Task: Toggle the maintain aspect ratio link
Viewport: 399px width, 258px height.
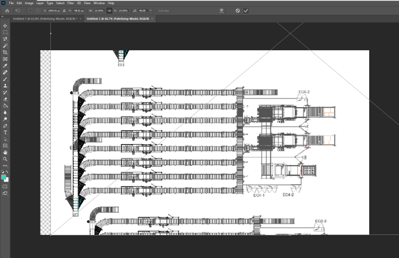Action: pos(110,11)
